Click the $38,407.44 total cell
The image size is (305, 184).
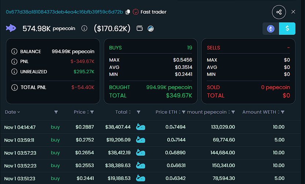coord(118,127)
